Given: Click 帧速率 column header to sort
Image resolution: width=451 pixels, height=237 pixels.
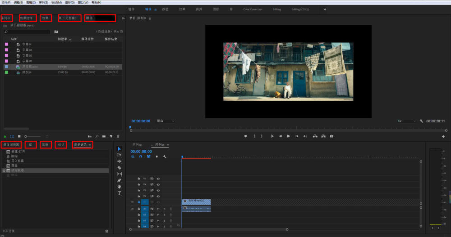Looking at the screenshot, I should point(62,39).
